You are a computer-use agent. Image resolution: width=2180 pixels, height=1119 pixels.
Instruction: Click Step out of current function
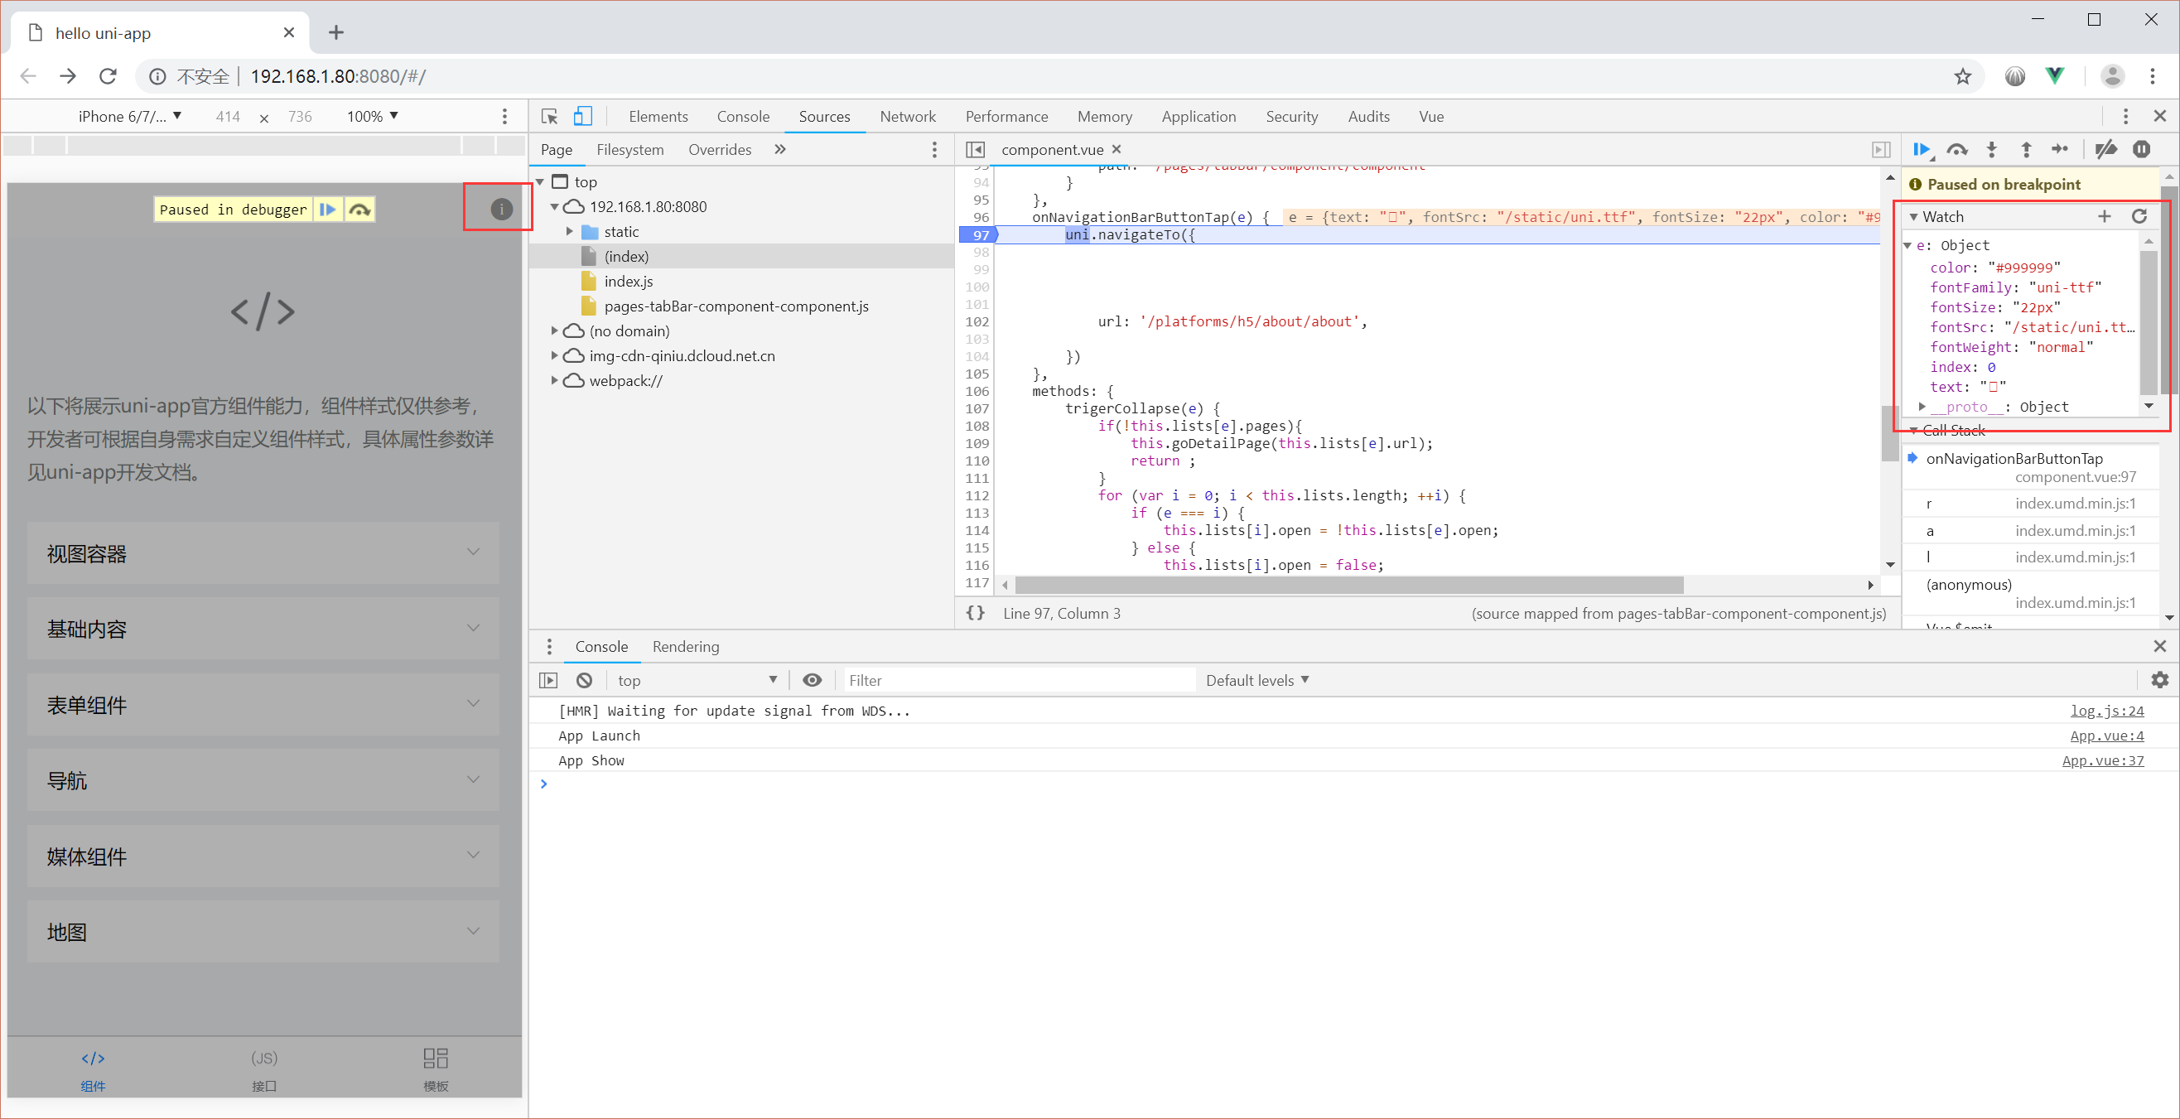click(x=2026, y=150)
